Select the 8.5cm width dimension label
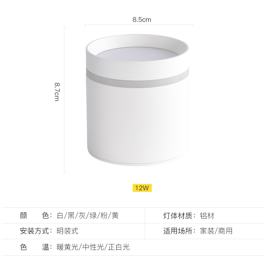This screenshot has height=268, width=268. click(x=142, y=20)
